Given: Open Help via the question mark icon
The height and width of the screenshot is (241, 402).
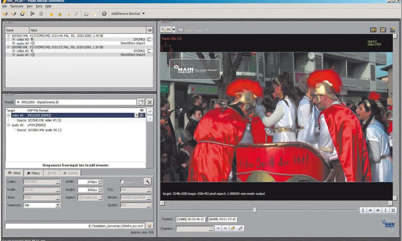Looking at the screenshot, I should pos(104,14).
